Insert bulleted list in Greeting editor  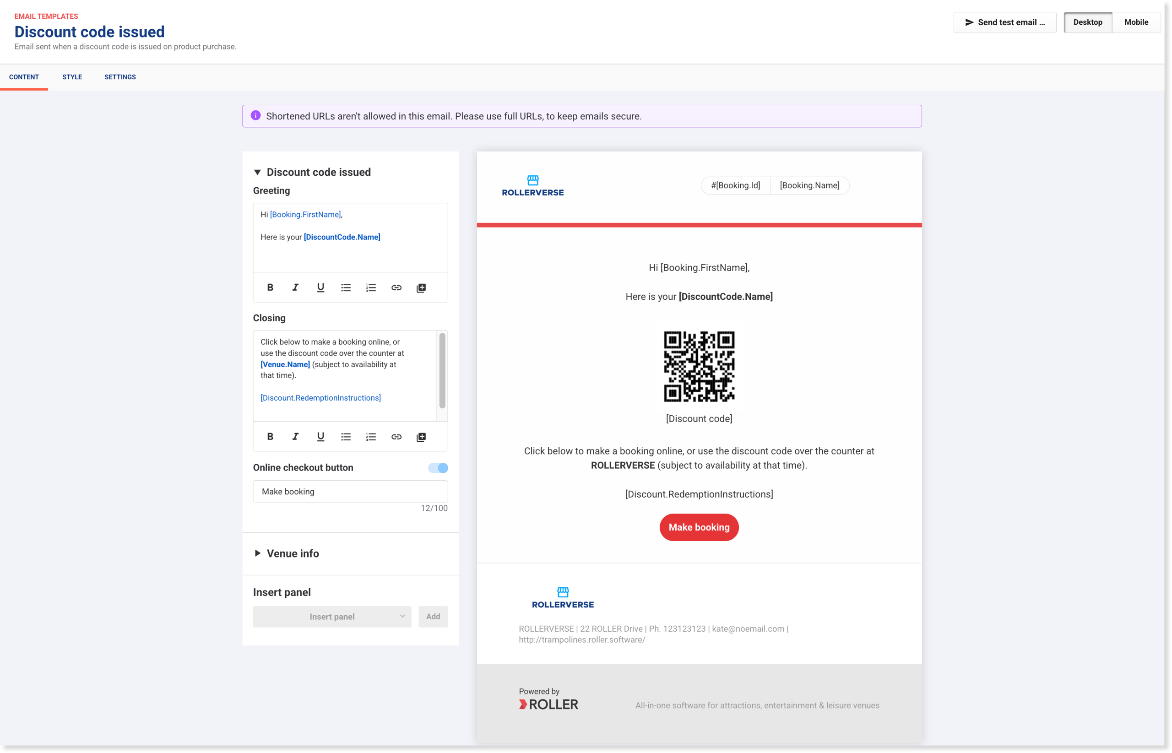[x=346, y=287]
